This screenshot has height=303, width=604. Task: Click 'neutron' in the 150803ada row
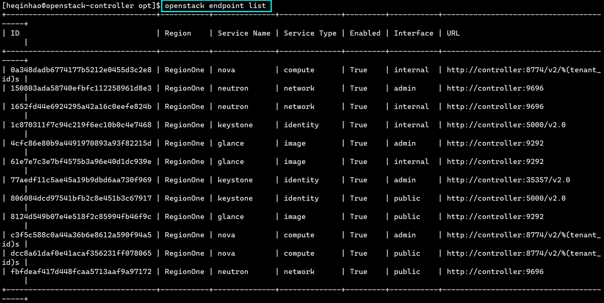click(233, 88)
